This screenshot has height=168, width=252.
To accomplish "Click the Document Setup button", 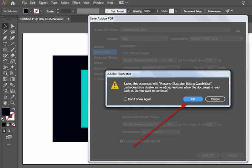I will point(193,11).
